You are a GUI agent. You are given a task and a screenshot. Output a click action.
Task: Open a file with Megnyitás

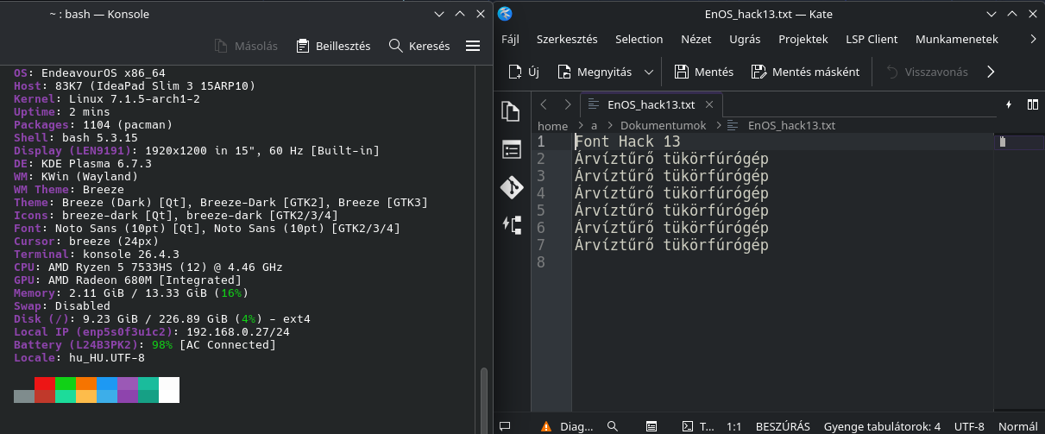pyautogui.click(x=595, y=72)
